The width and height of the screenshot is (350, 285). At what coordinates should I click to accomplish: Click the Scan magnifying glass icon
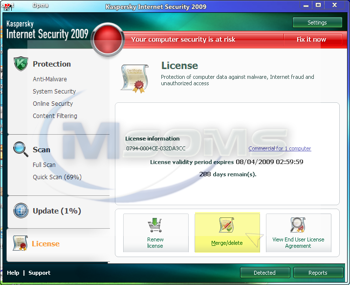point(21,148)
